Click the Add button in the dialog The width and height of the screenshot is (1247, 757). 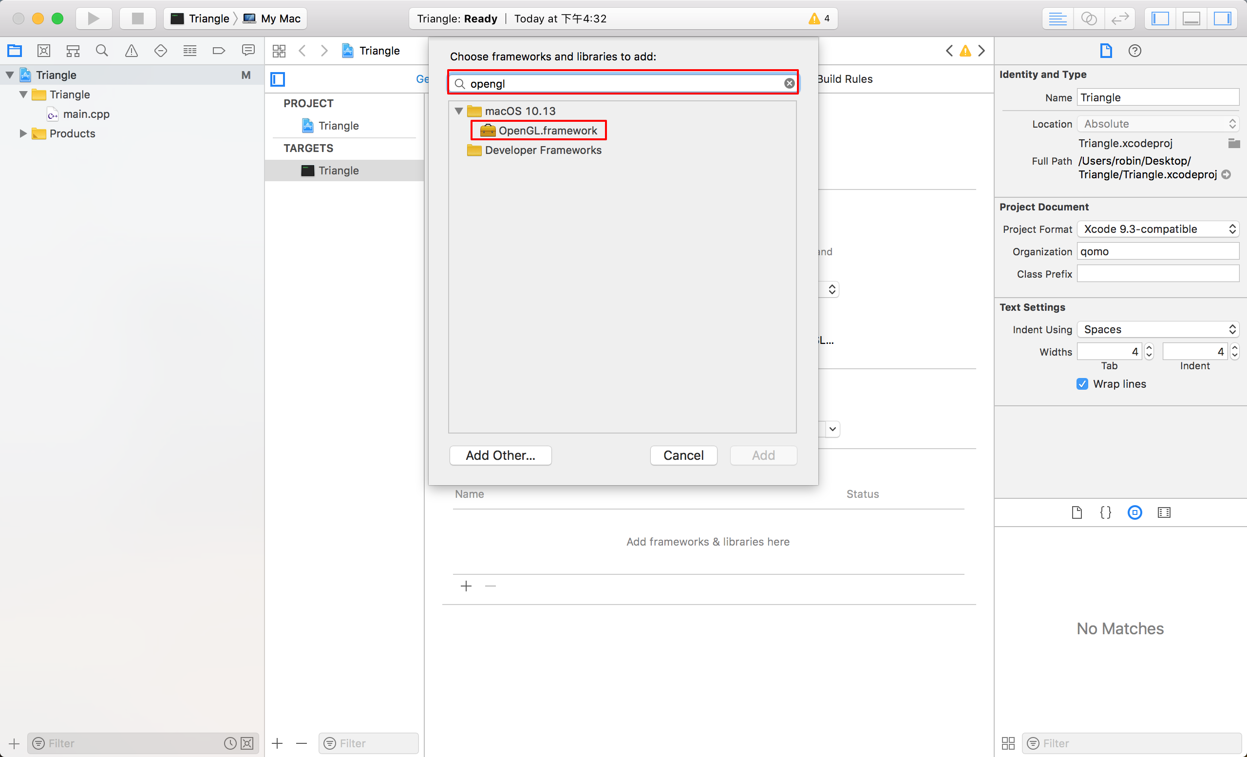763,455
